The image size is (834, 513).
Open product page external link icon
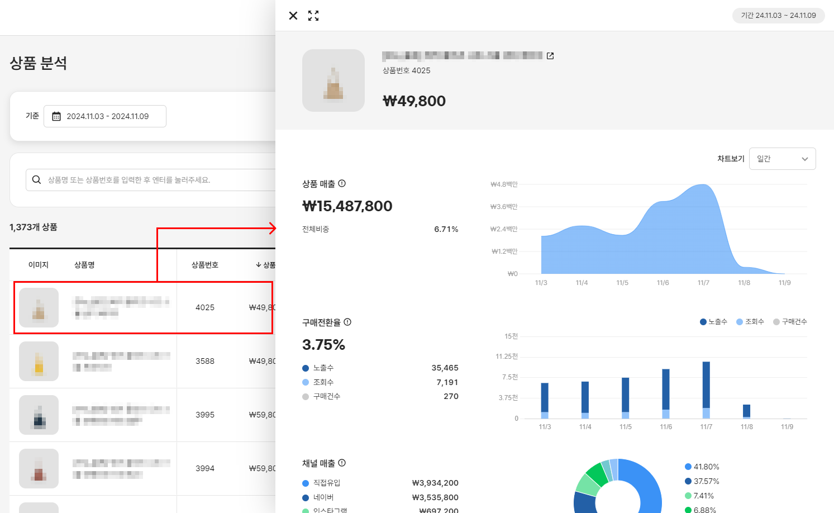(550, 56)
